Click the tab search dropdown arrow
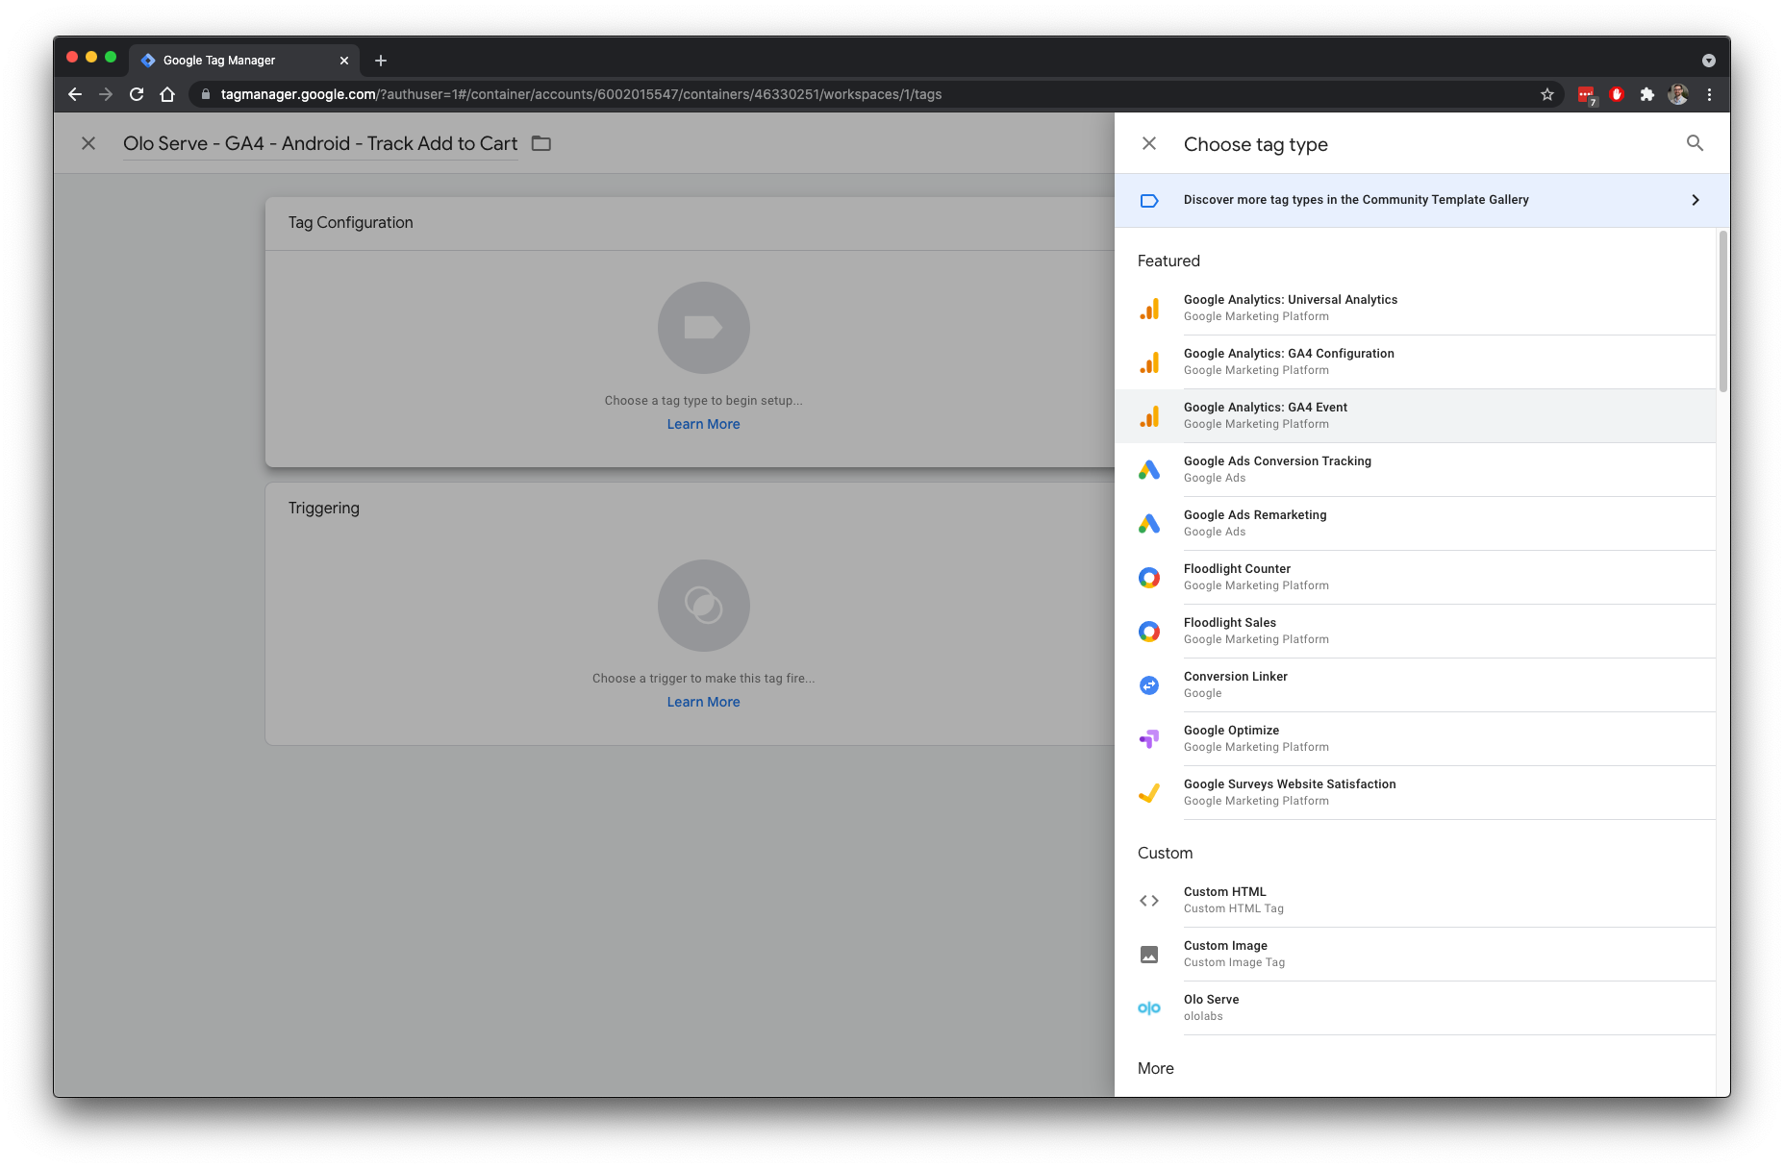This screenshot has height=1168, width=1784. click(x=1709, y=61)
